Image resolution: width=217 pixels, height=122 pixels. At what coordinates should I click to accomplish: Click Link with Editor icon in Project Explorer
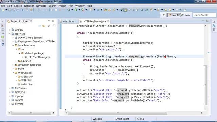[44, 26]
